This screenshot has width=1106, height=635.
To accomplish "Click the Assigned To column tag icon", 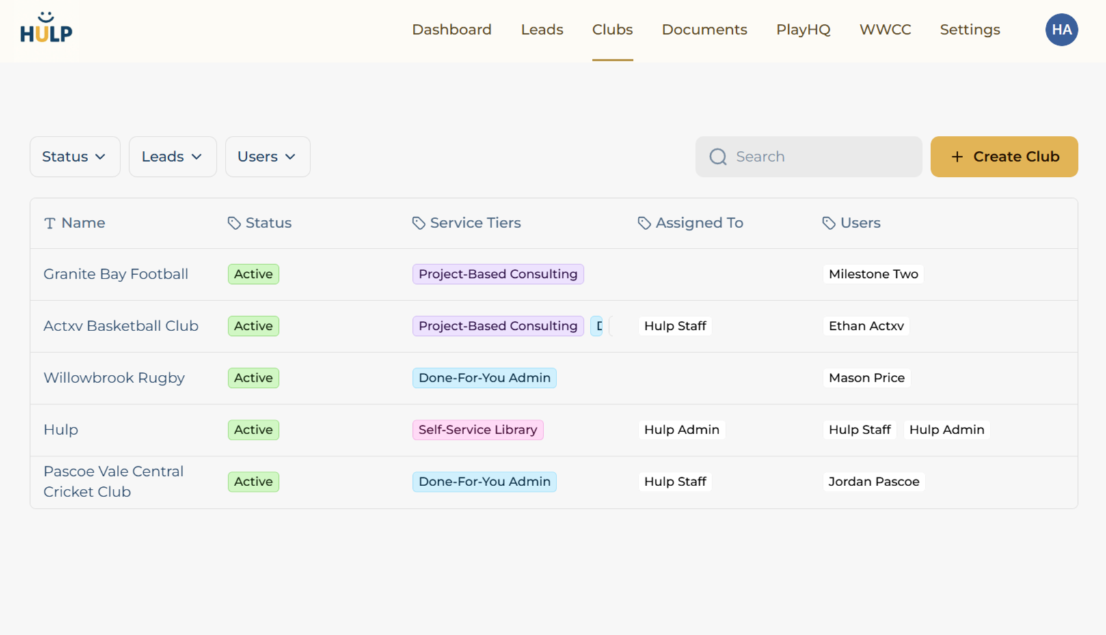I will click(x=644, y=223).
